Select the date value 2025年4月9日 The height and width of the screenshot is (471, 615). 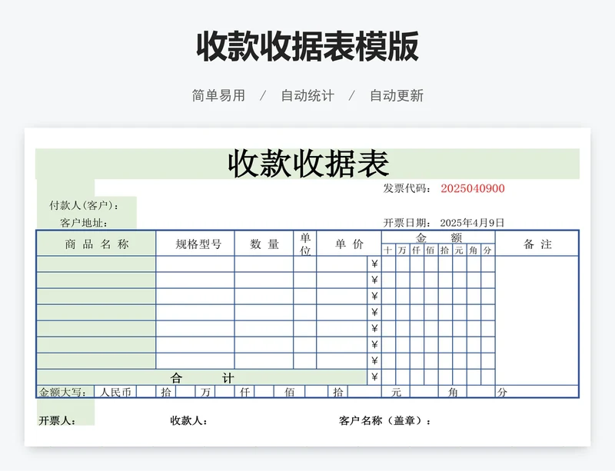(472, 223)
